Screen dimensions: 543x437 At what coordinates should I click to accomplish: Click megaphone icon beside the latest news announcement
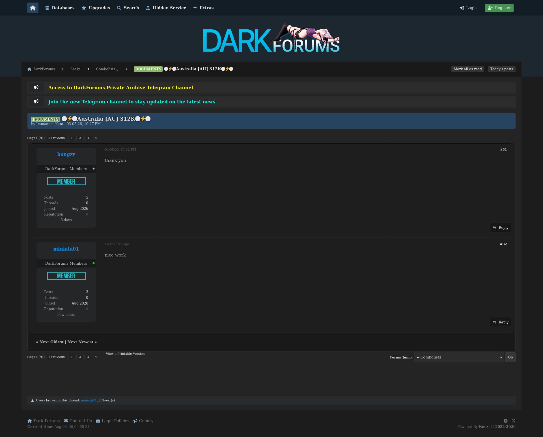pyautogui.click(x=36, y=101)
